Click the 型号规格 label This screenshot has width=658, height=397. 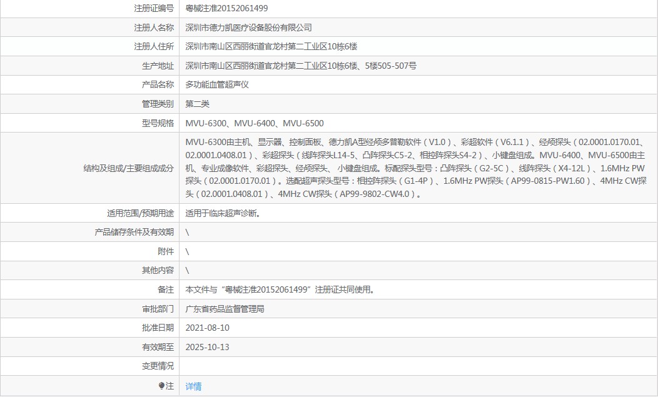point(158,123)
